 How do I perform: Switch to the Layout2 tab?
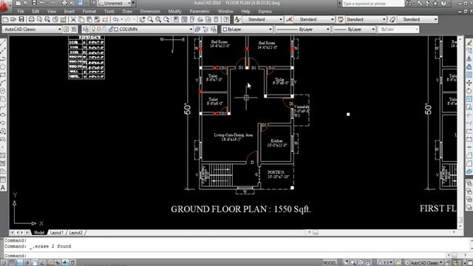[75, 233]
